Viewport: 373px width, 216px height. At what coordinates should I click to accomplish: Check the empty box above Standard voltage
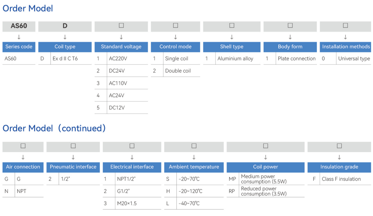coord(121,25)
